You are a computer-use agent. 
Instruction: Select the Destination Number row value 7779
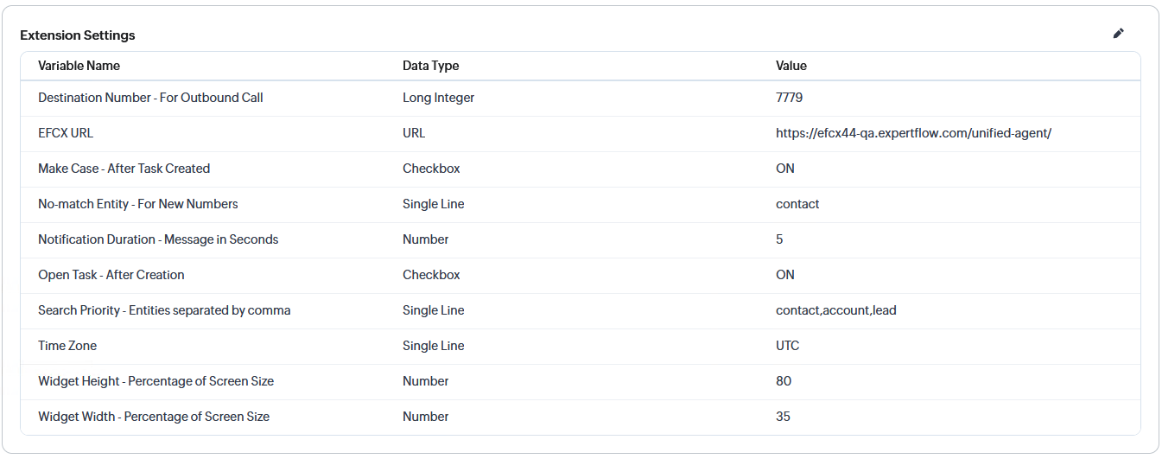point(789,98)
